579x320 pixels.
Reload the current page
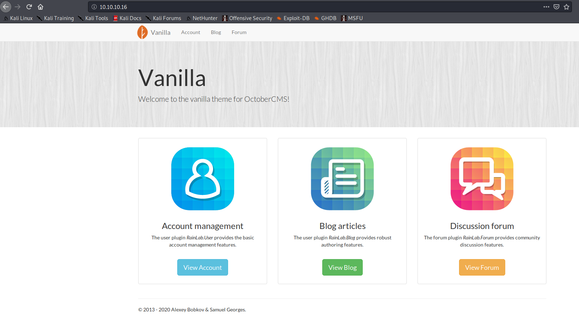point(29,7)
